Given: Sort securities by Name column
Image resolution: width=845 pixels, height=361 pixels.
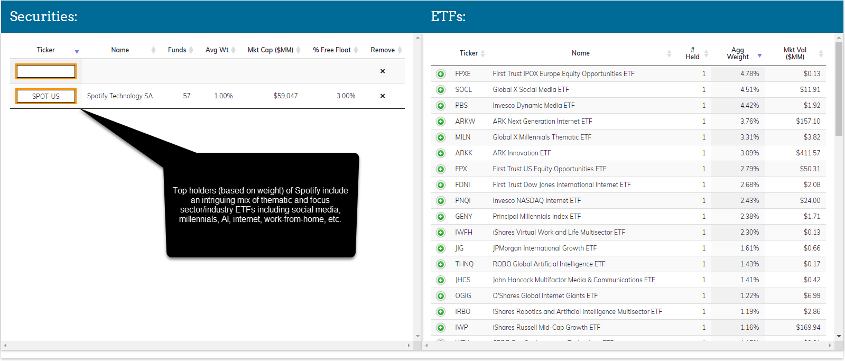Looking at the screenshot, I should [120, 50].
